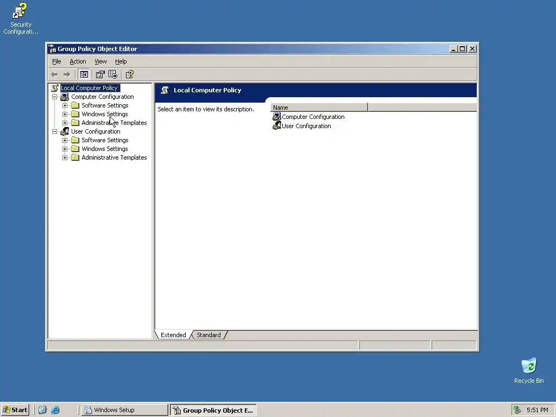Image resolution: width=556 pixels, height=417 pixels.
Task: Switch to Windows Setup taskbar button
Action: pyautogui.click(x=125, y=410)
